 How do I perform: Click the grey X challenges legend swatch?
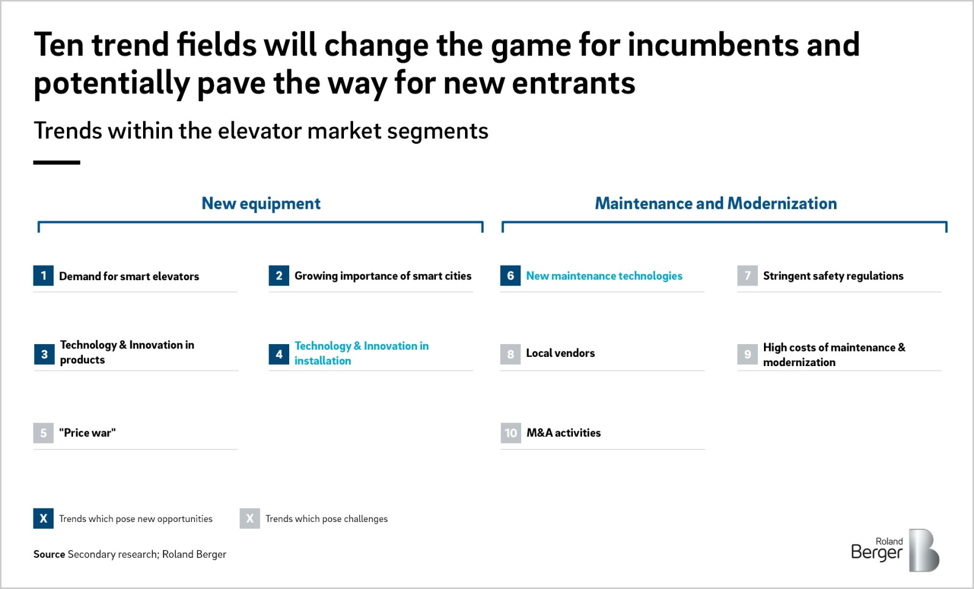pyautogui.click(x=250, y=518)
